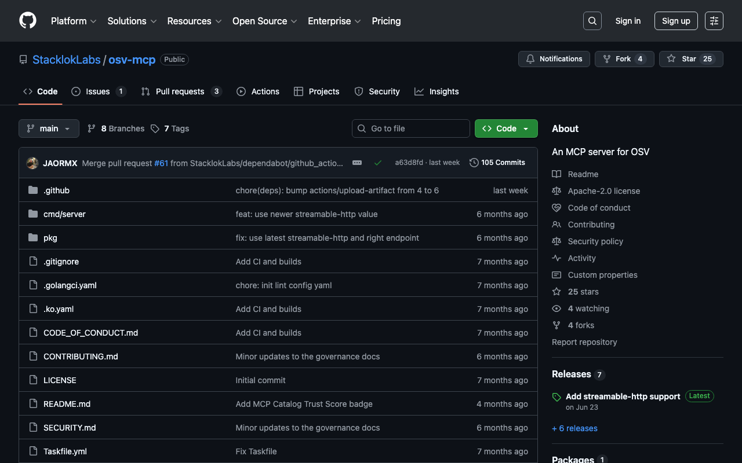742x463 pixels.
Task: Open the README.md file
Action: point(67,404)
